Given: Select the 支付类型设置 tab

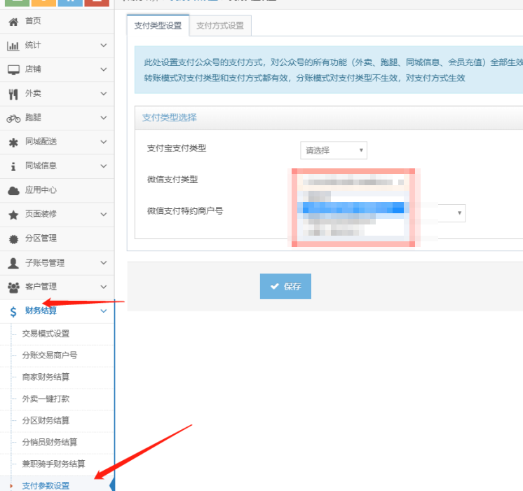Looking at the screenshot, I should tap(158, 26).
